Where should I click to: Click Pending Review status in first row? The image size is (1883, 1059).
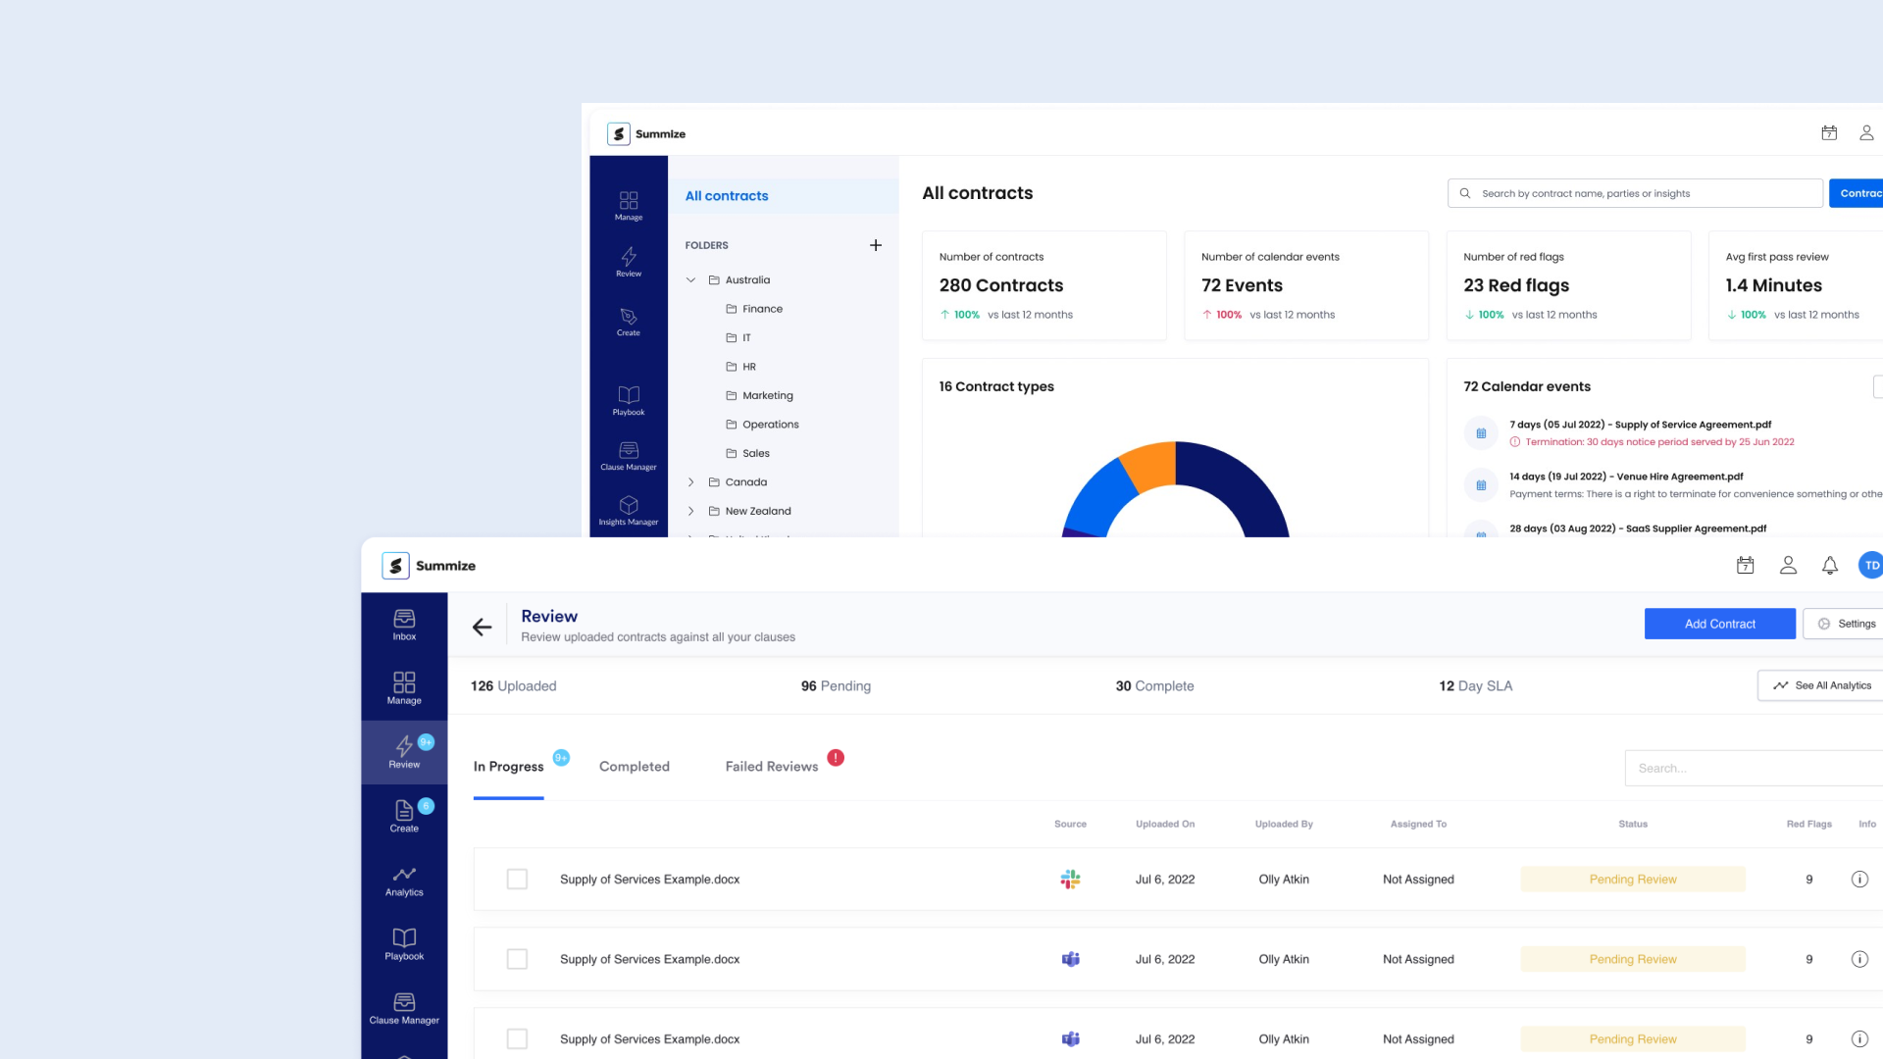(x=1633, y=880)
